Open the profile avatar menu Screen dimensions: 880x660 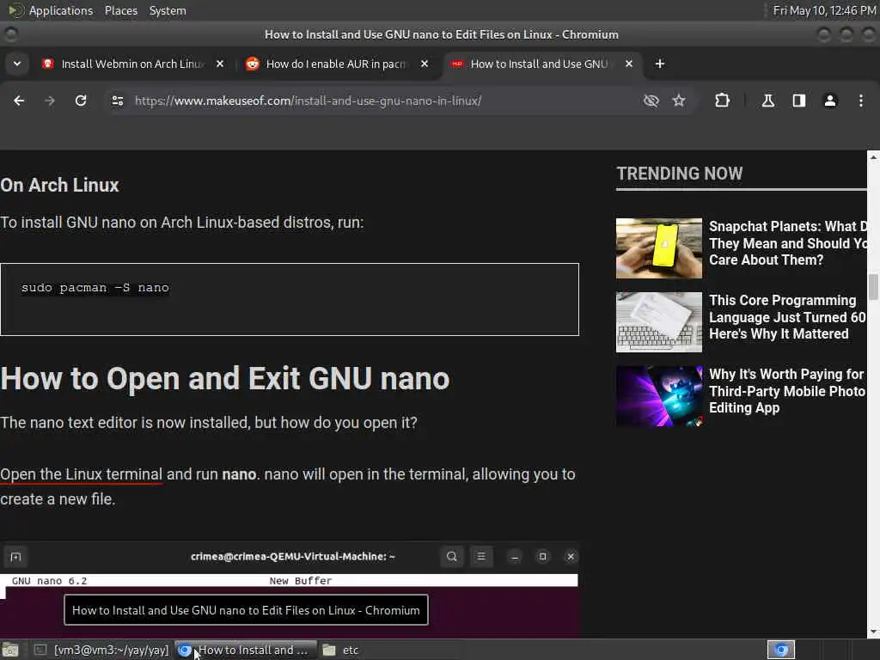click(x=830, y=101)
